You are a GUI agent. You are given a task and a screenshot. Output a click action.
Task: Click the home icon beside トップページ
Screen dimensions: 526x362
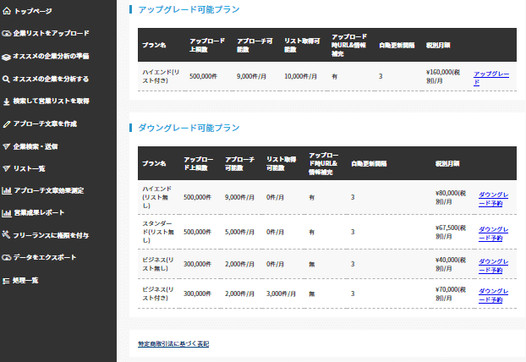coord(7,11)
